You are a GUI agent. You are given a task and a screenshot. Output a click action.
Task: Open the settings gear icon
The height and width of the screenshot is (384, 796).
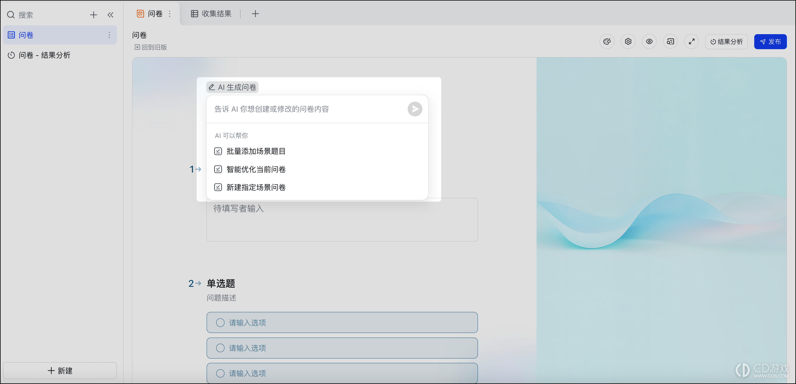click(628, 42)
